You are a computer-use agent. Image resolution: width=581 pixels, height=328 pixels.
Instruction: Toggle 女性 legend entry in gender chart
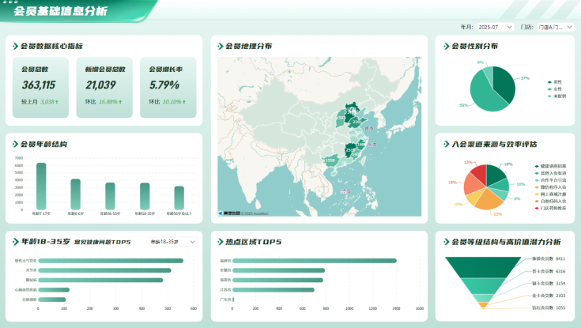point(556,89)
